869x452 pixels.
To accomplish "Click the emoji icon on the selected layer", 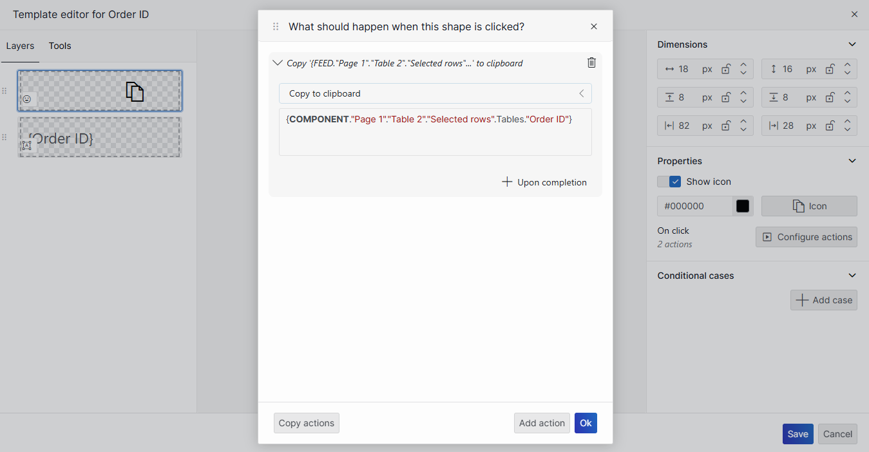I will [x=27, y=99].
